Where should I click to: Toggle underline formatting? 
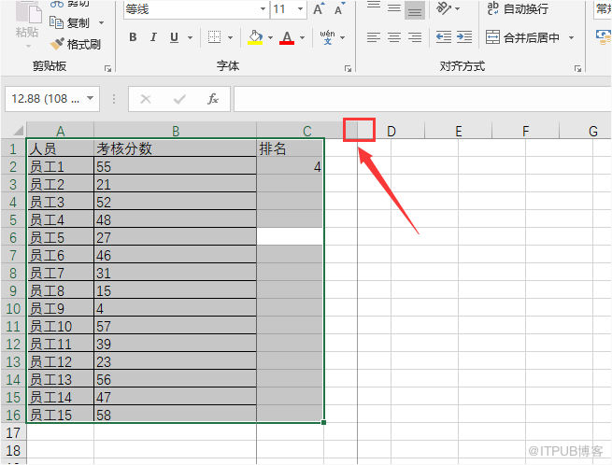tap(174, 37)
